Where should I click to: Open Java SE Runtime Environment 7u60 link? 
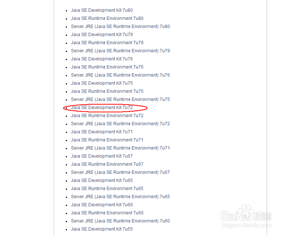(107, 213)
